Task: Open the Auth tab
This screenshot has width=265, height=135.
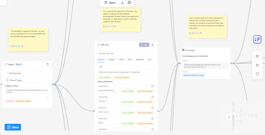Action: coord(130,60)
